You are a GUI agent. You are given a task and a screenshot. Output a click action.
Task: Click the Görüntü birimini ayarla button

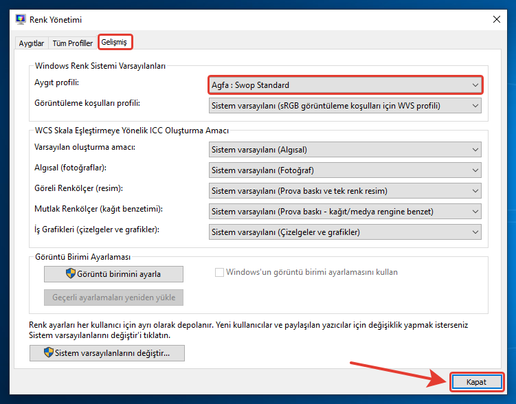pos(113,274)
